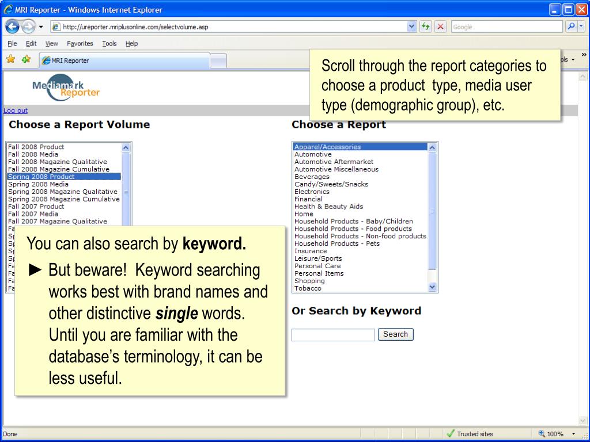Go back with the browser Back arrow
The height and width of the screenshot is (442, 590).
(13, 26)
